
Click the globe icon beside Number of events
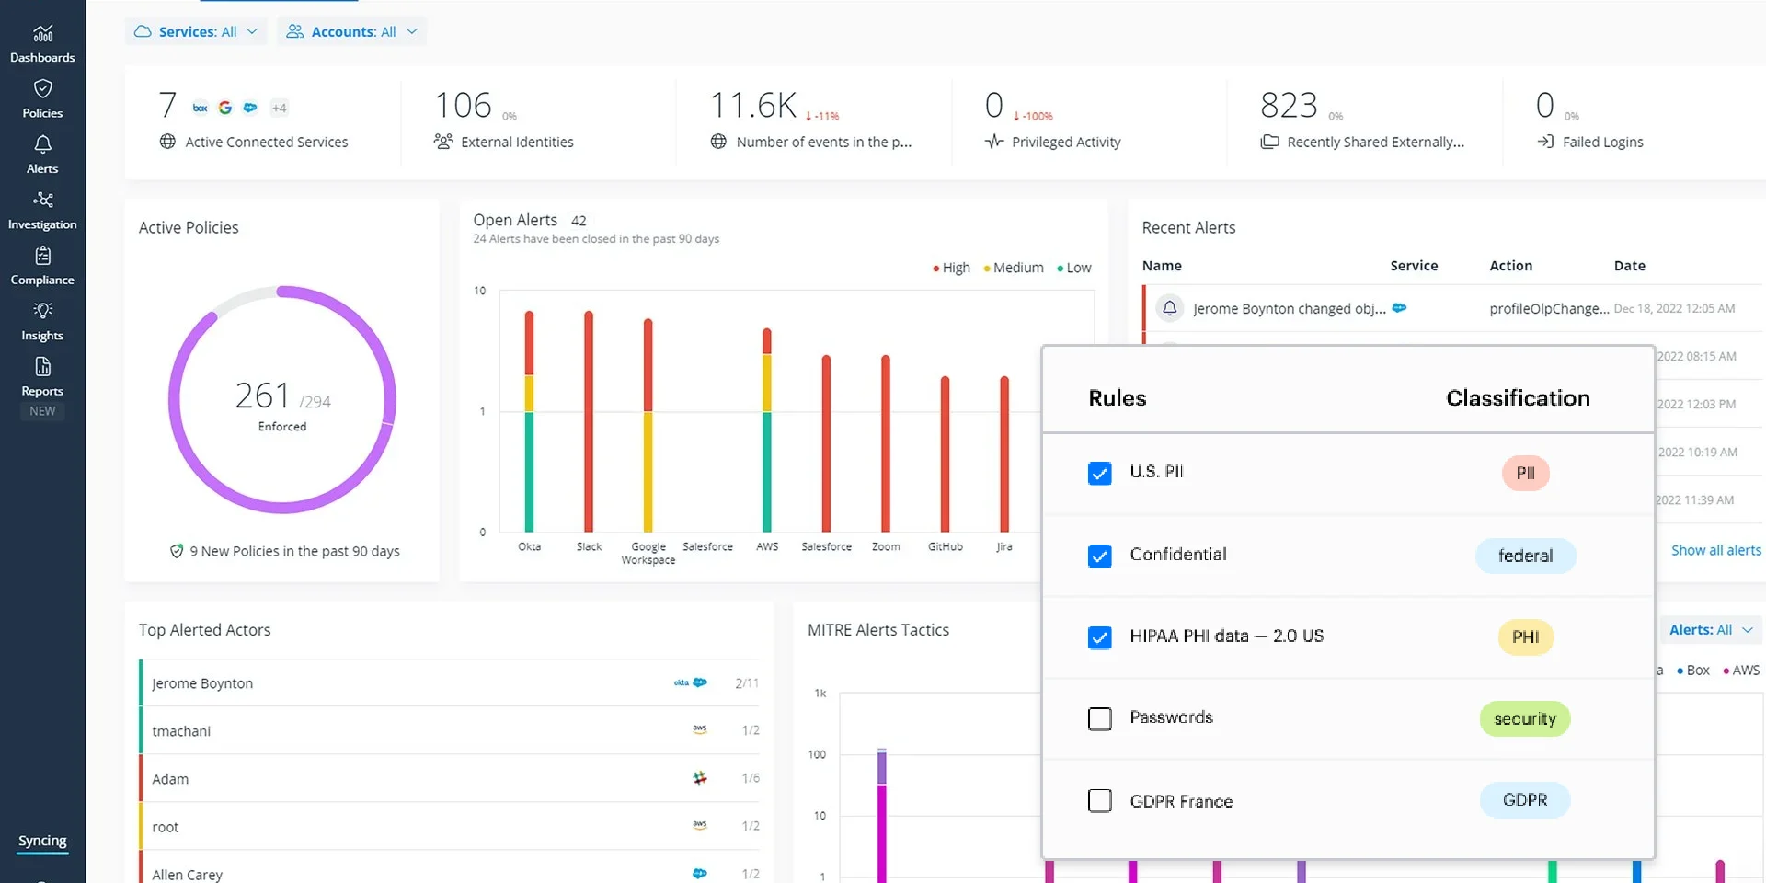click(718, 142)
